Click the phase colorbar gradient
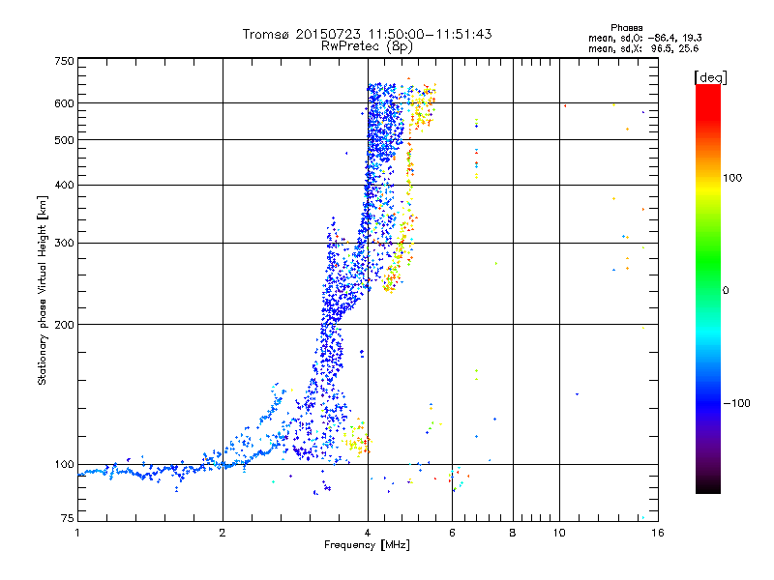 (708, 289)
